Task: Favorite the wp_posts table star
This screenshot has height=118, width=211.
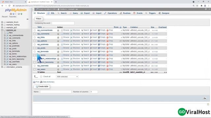Action: (x=58, y=48)
